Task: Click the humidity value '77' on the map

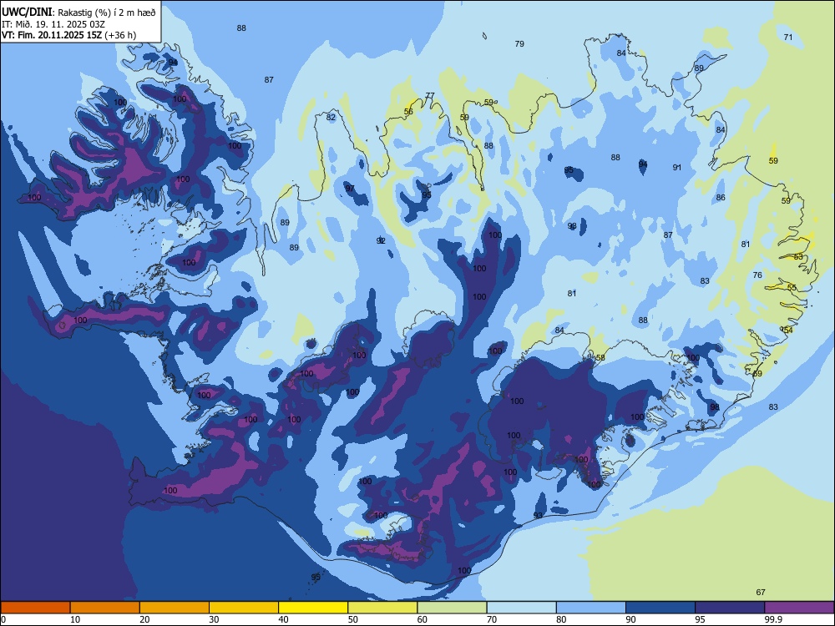Action: click(x=430, y=96)
